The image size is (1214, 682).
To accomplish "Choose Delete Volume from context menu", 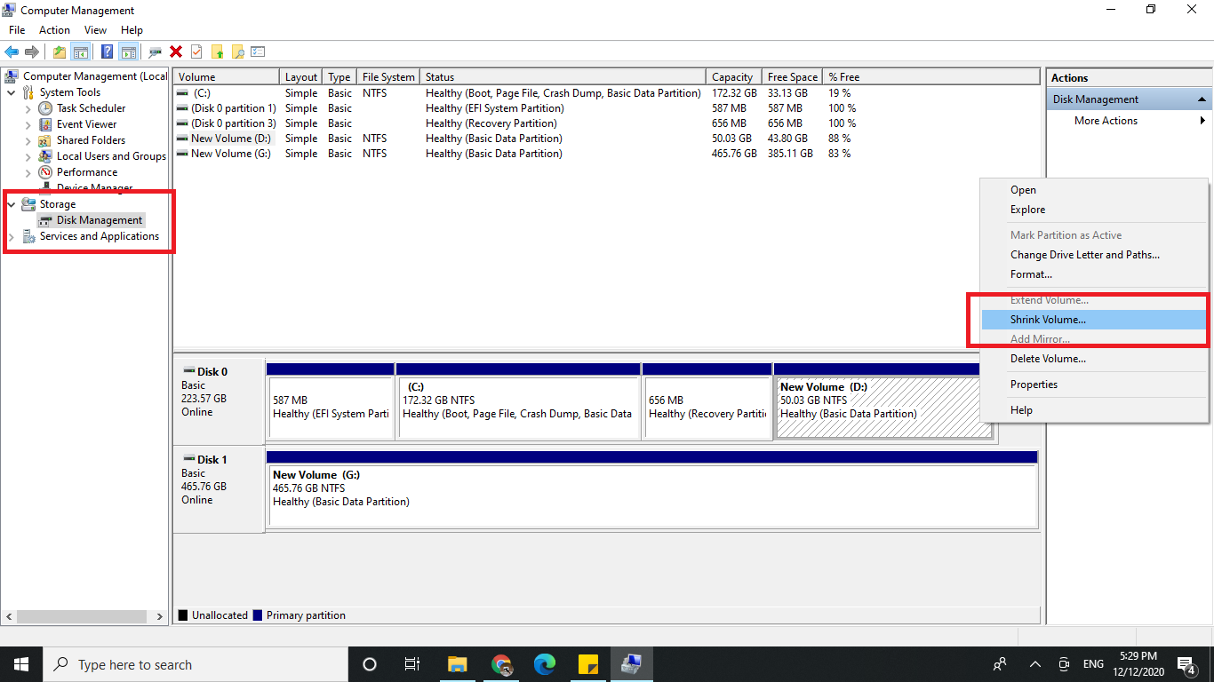I will click(1094, 359).
